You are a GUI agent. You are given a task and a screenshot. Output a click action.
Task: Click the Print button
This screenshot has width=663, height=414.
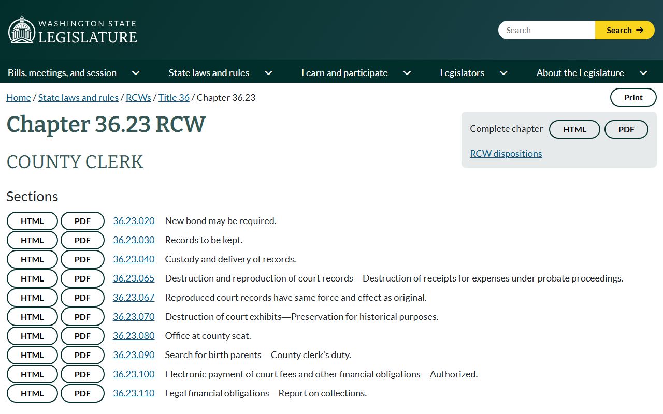click(x=633, y=97)
